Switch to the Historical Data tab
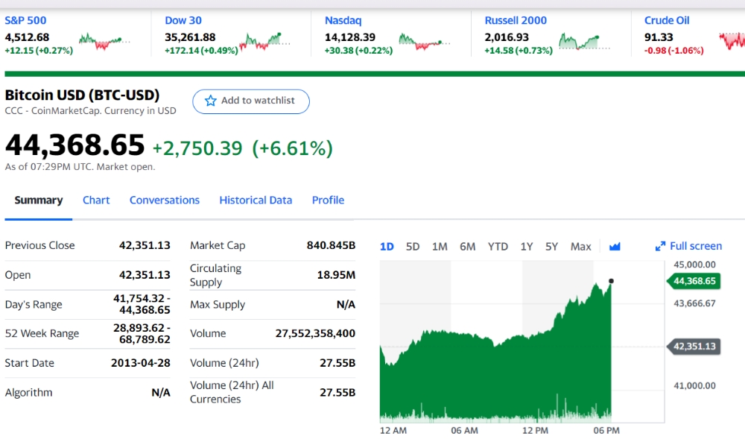 click(256, 200)
